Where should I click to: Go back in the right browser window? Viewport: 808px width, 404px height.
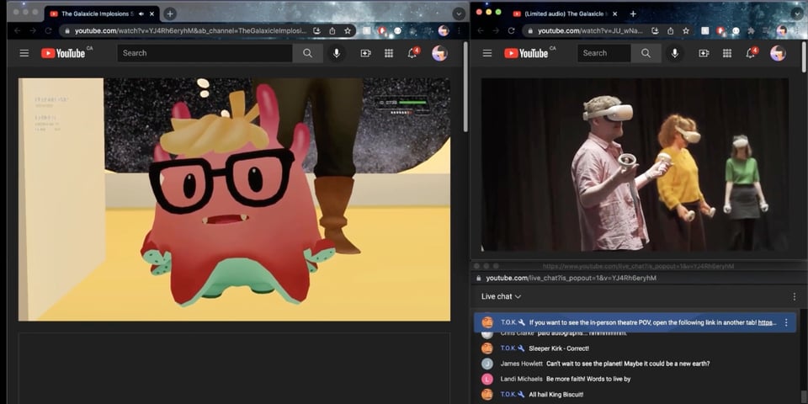click(481, 31)
